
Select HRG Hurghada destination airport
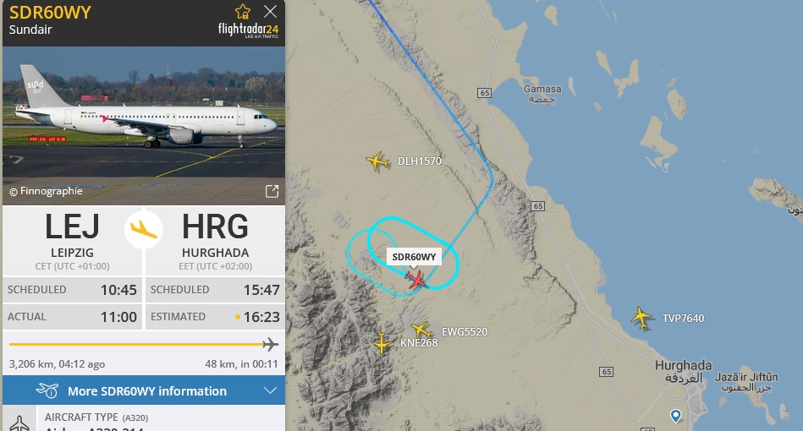coord(215,240)
